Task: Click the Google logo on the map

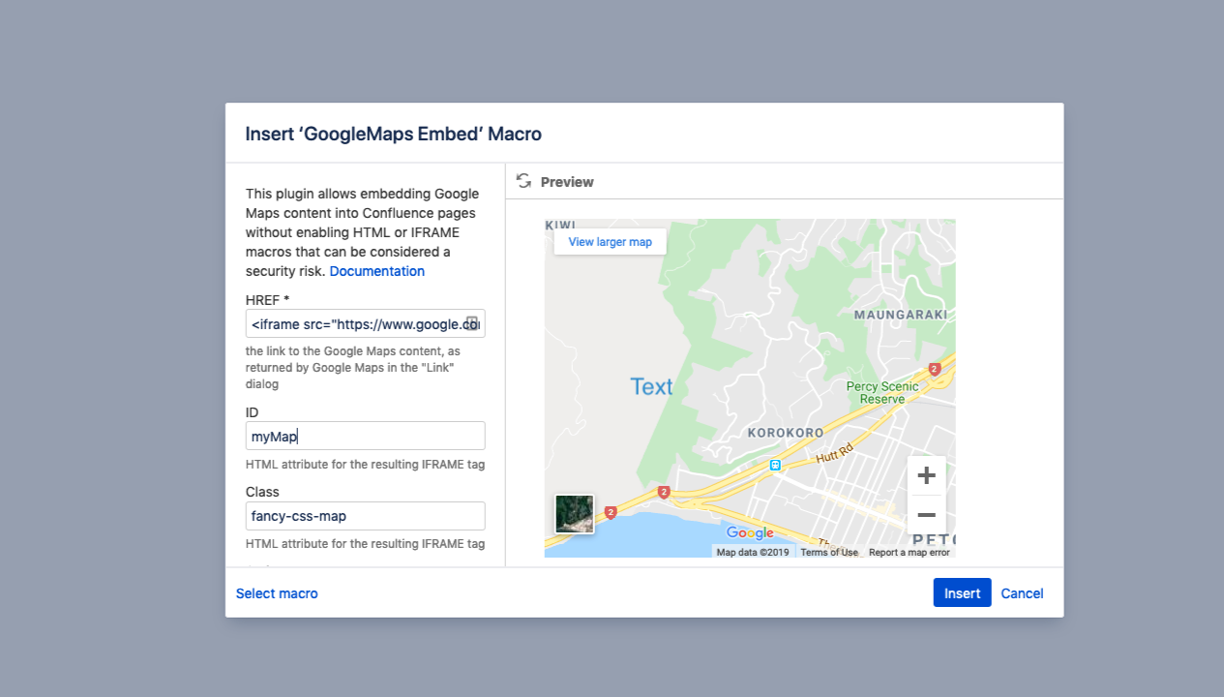Action: [750, 532]
